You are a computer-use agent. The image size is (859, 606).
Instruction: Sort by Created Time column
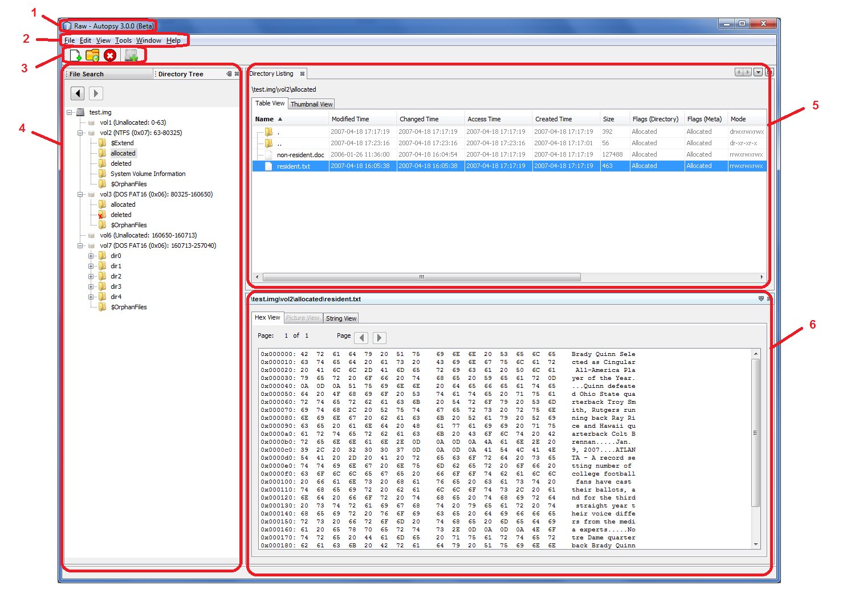[567, 119]
